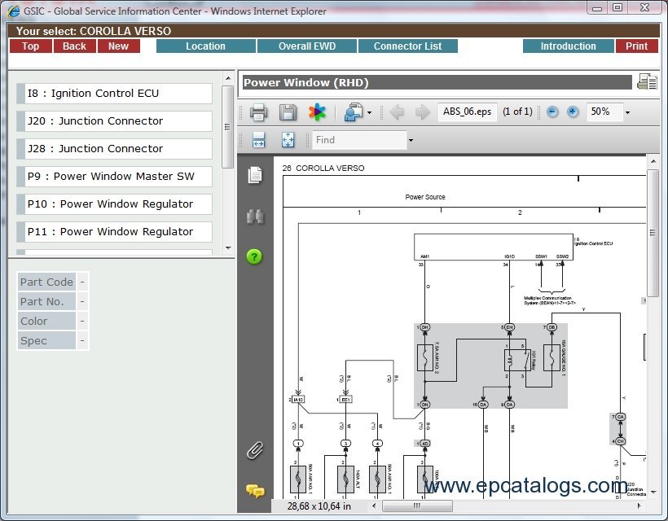Open the Connector List tab

pyautogui.click(x=407, y=46)
